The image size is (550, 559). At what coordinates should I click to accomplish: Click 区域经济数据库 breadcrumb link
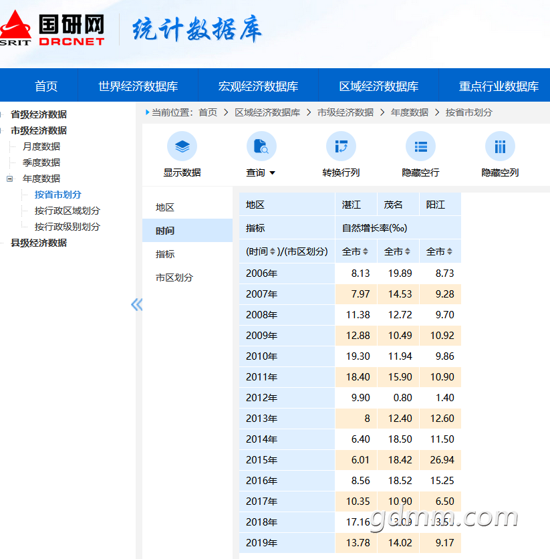pyautogui.click(x=267, y=112)
